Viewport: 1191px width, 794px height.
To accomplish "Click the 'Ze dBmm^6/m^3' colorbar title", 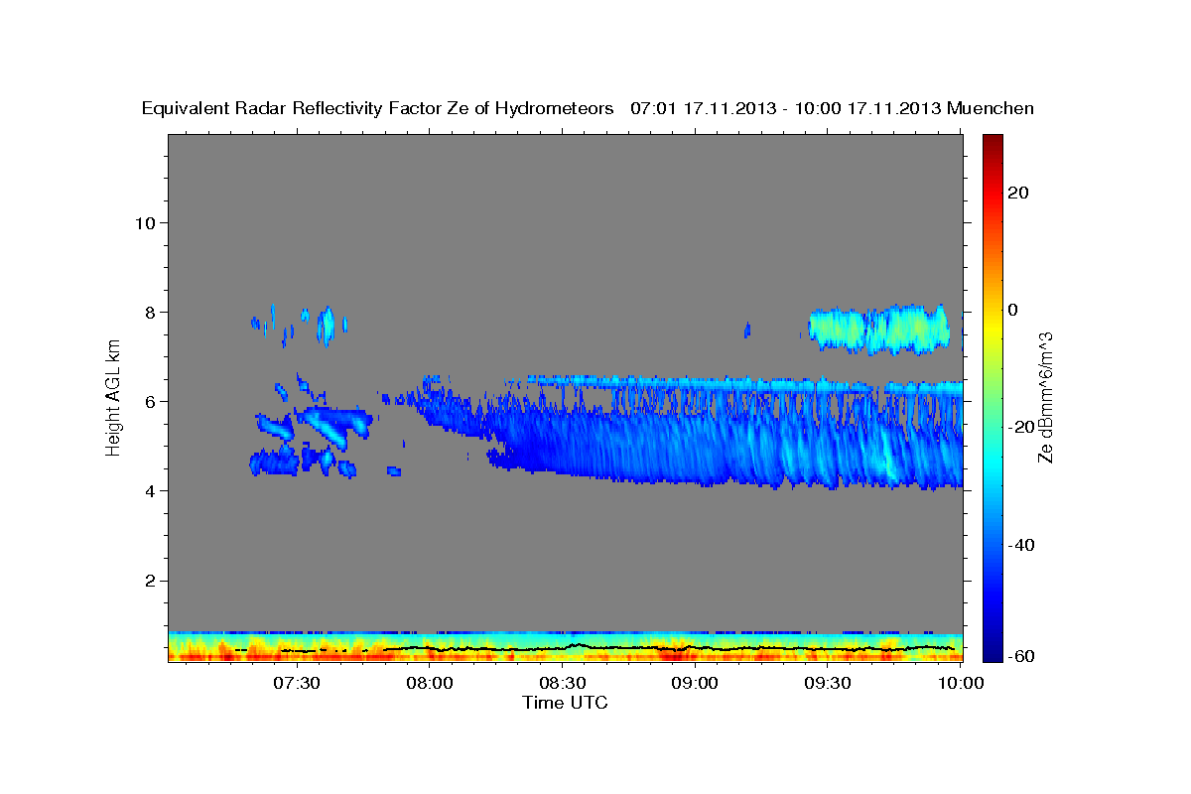I will click(1046, 398).
